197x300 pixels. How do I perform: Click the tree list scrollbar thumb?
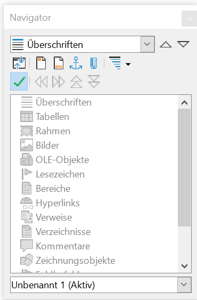click(x=184, y=168)
